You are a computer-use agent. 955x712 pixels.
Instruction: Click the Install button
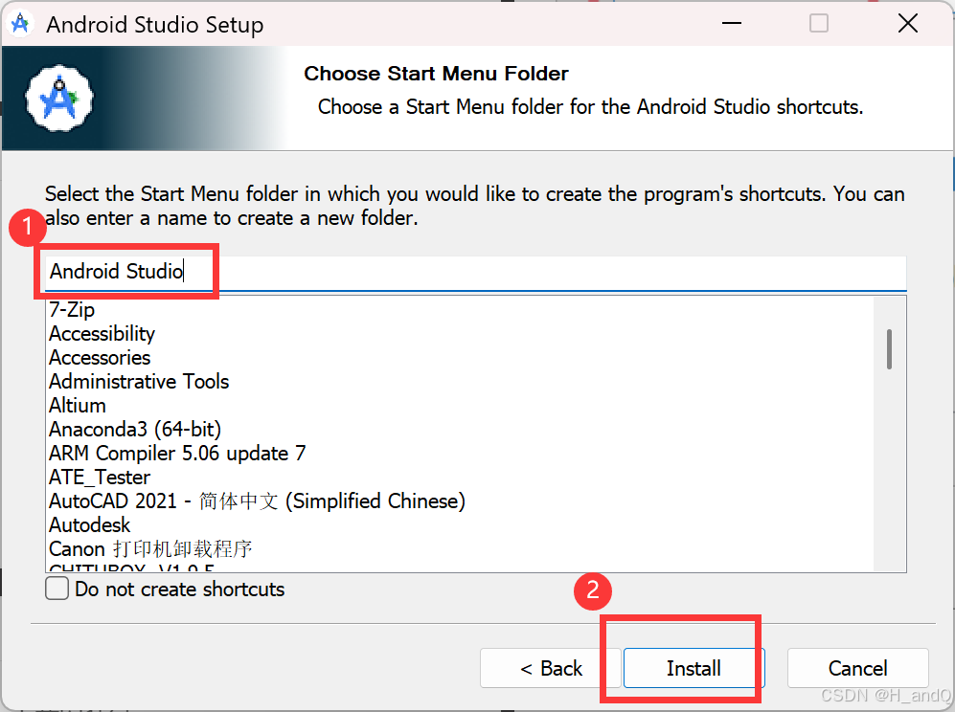pos(694,668)
